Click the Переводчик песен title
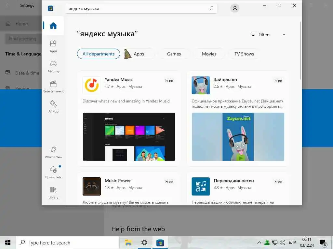 (234, 181)
